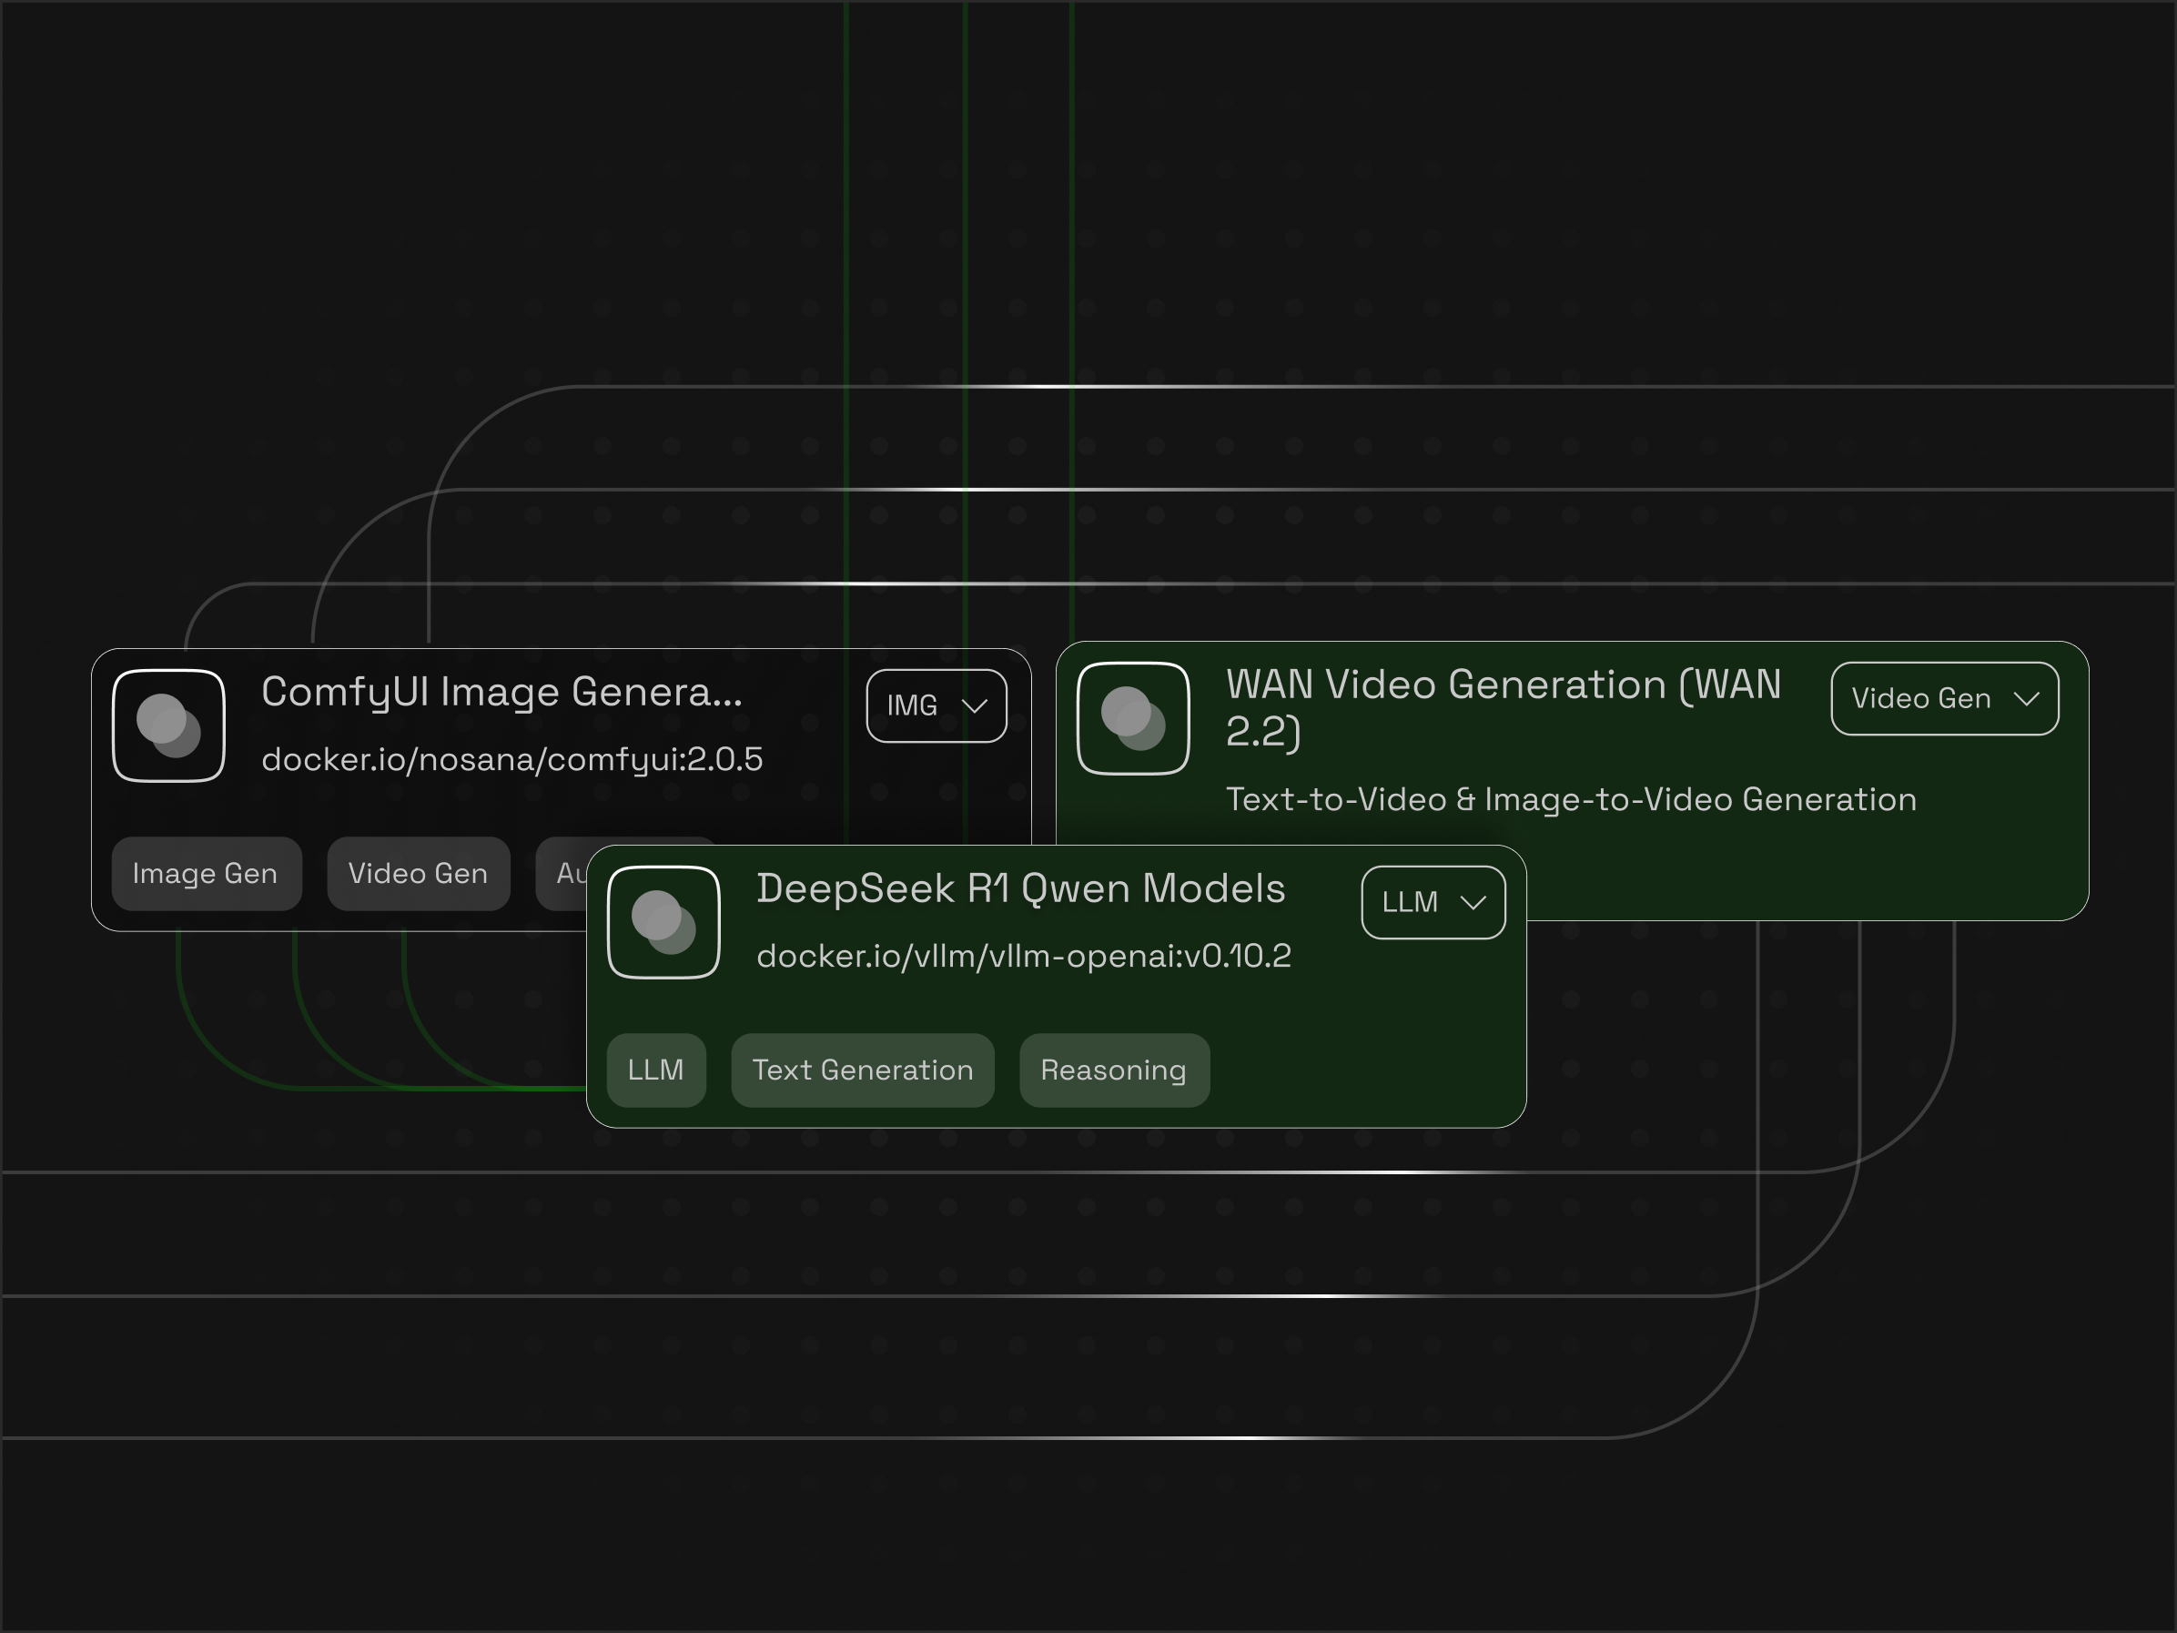Click the chevron in the Video Gen badge
The width and height of the screenshot is (2177, 1633).
[x=2029, y=699]
